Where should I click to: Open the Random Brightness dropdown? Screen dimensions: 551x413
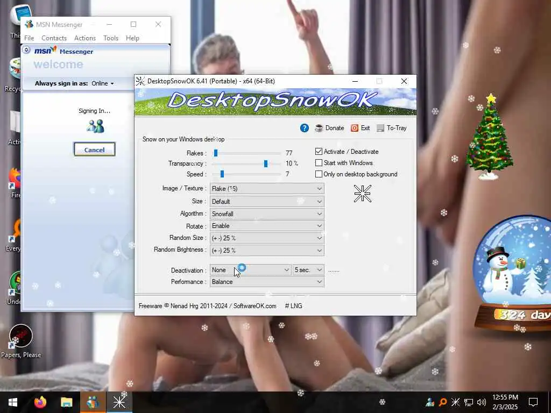[267, 251]
